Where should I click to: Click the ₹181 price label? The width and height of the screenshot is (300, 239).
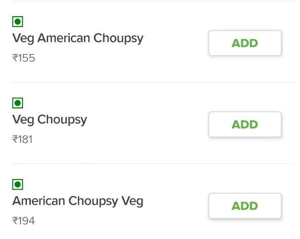[23, 139]
